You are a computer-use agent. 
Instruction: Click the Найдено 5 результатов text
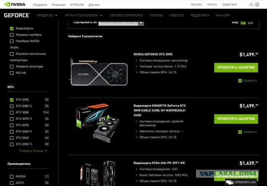(85, 36)
